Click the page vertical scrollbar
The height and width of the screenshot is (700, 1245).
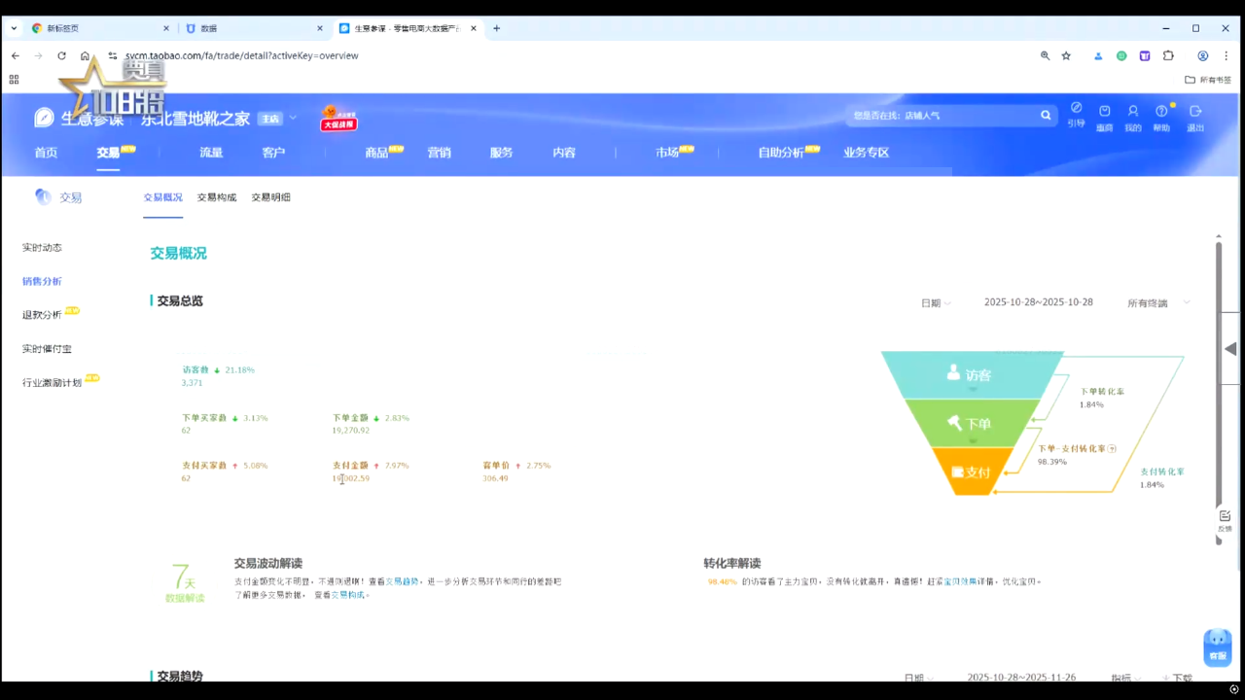point(1218,389)
